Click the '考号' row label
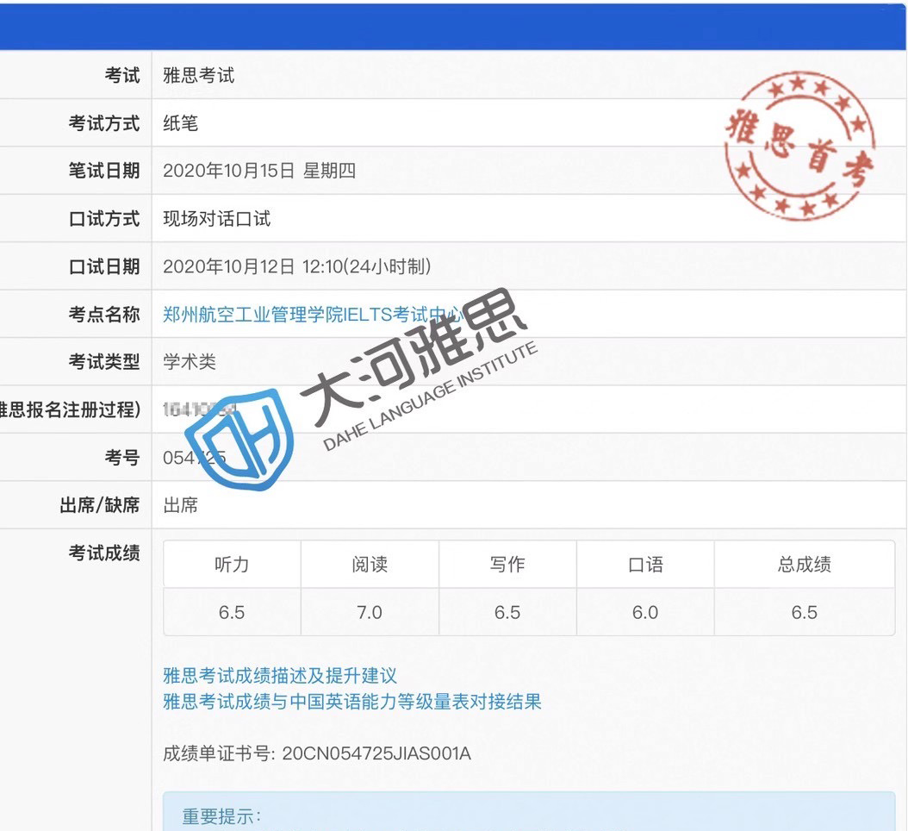Screen dimensions: 908x831 pos(122,458)
